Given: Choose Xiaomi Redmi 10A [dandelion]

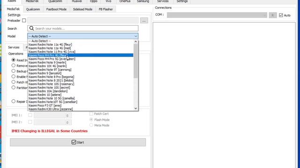Looking at the screenshot, I should [x=81, y=91].
